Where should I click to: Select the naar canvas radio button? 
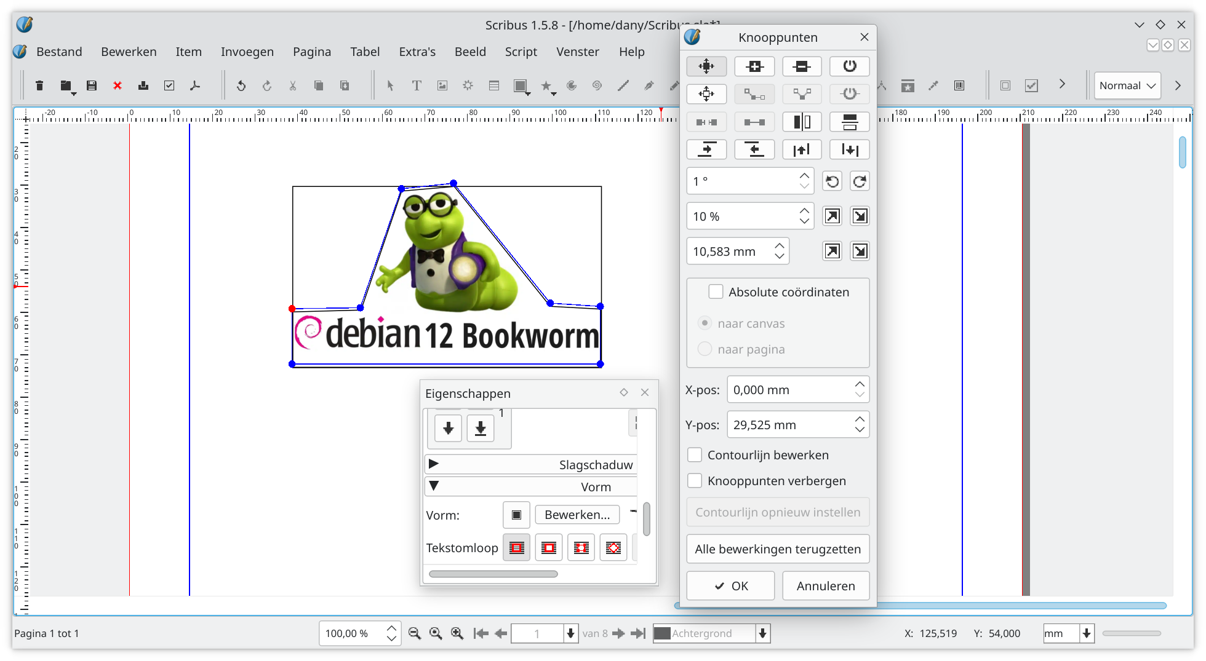click(705, 323)
